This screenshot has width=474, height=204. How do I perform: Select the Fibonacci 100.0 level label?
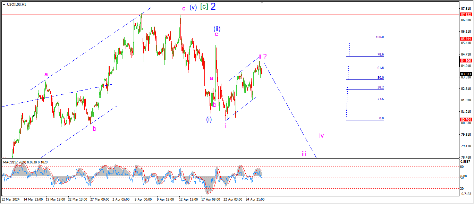coord(380,37)
